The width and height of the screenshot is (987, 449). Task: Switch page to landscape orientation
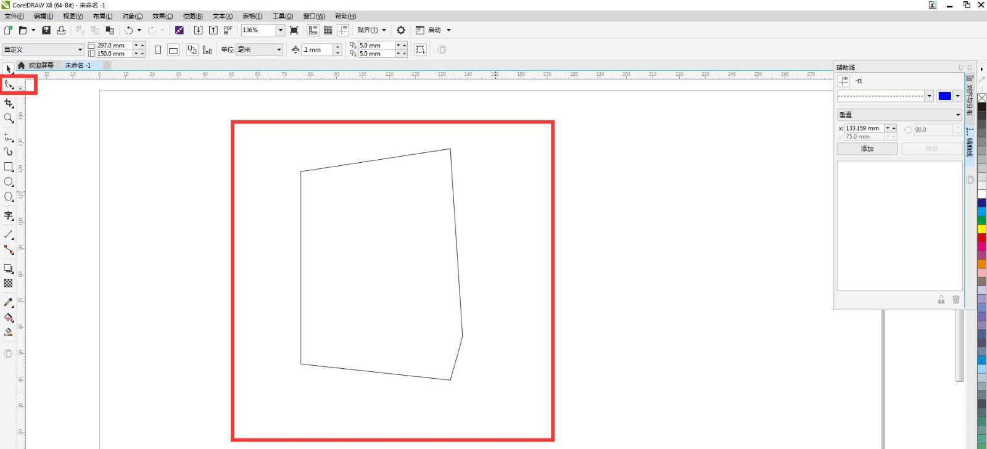(x=173, y=50)
